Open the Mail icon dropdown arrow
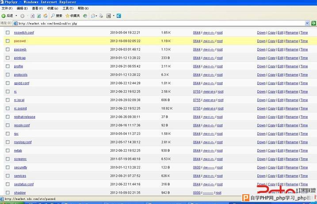 coord(96,16)
